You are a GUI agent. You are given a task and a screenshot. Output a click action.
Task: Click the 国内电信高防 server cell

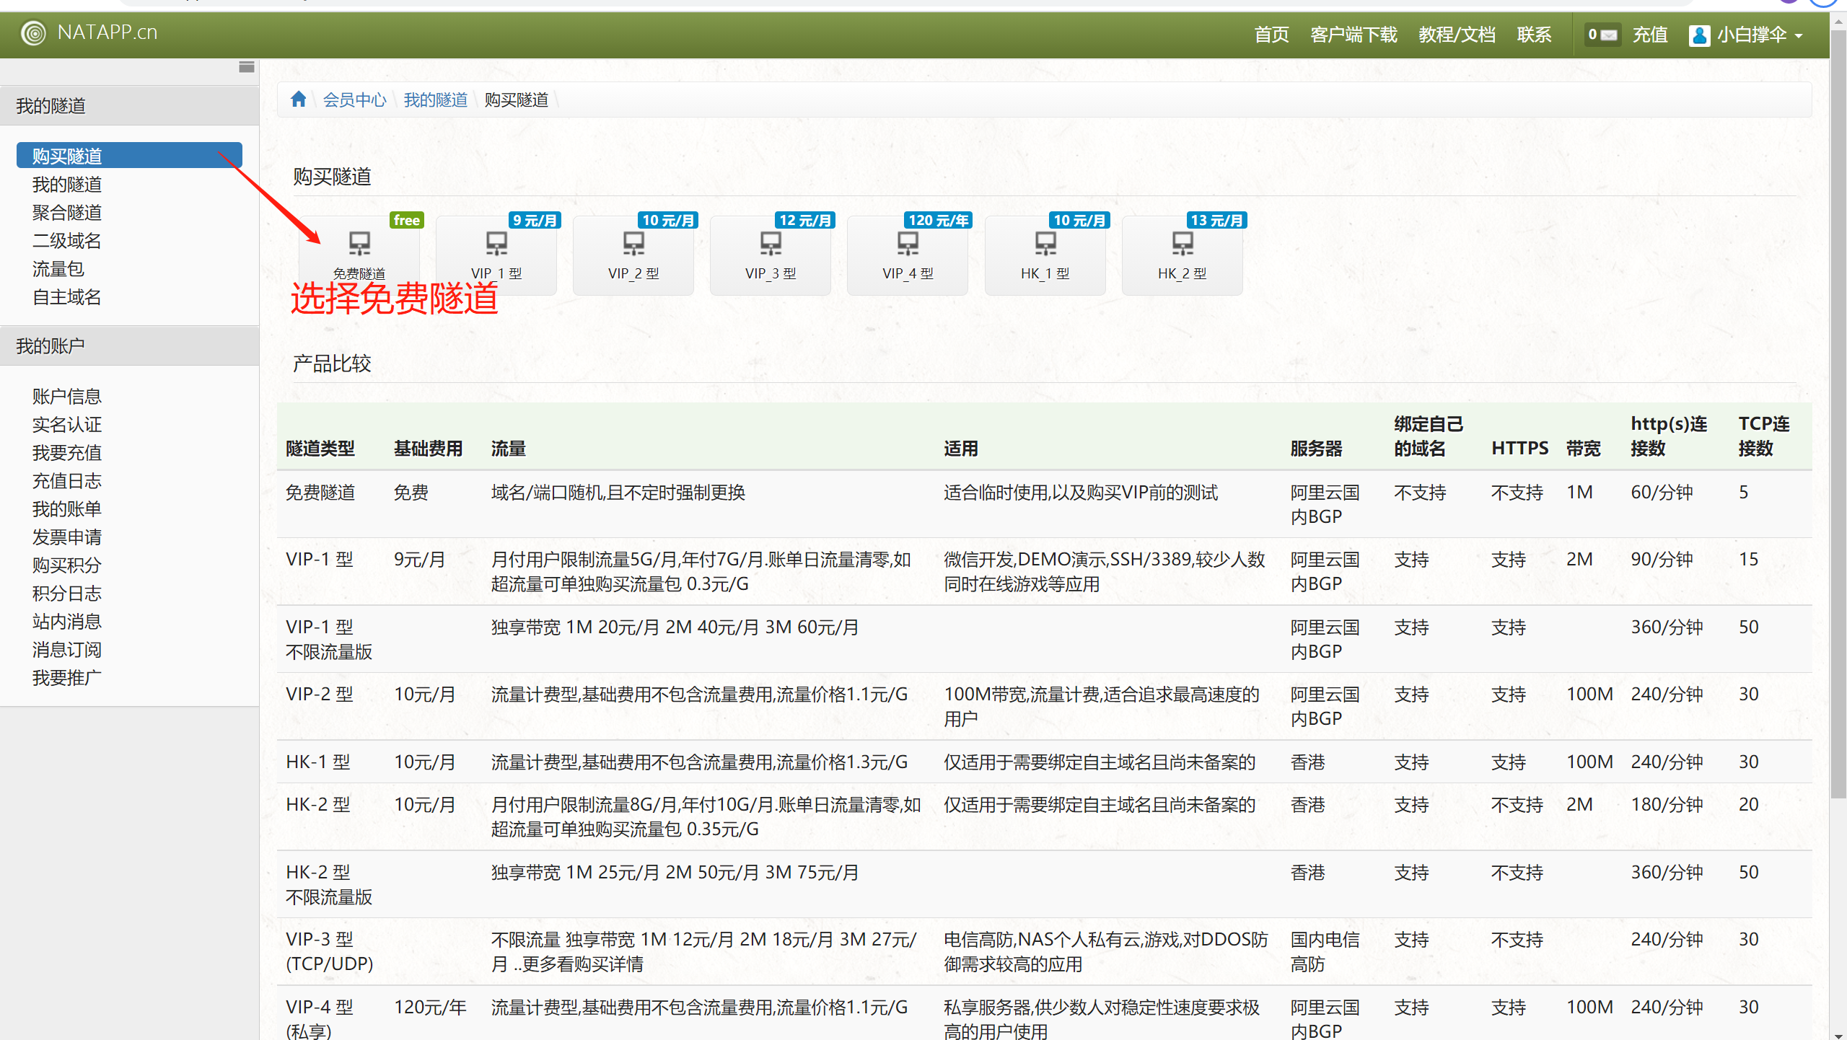coord(1325,952)
